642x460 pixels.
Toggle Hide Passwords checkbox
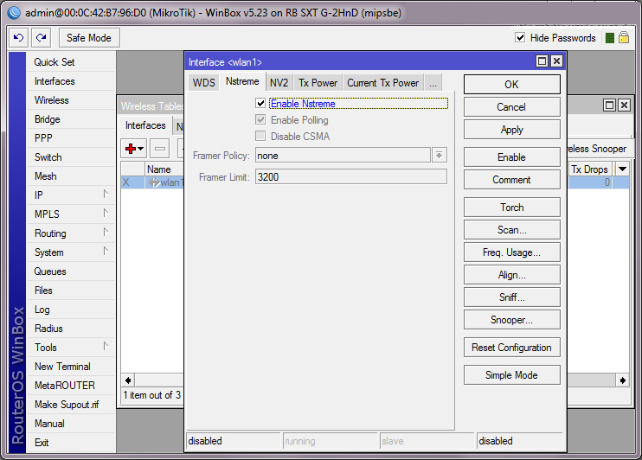point(520,38)
